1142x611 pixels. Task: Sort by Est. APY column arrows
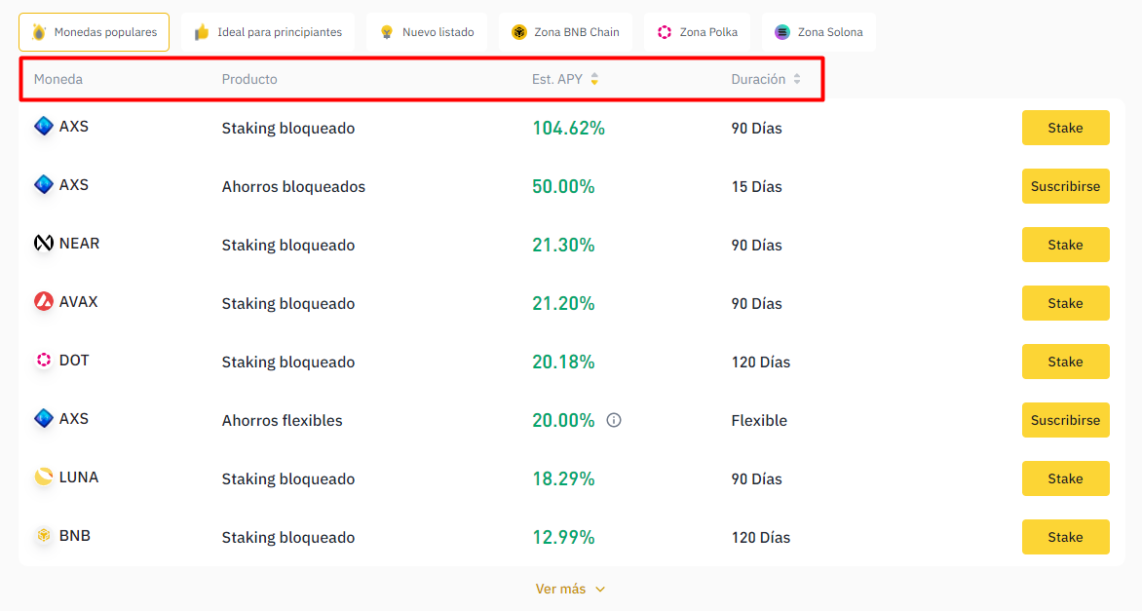(595, 79)
